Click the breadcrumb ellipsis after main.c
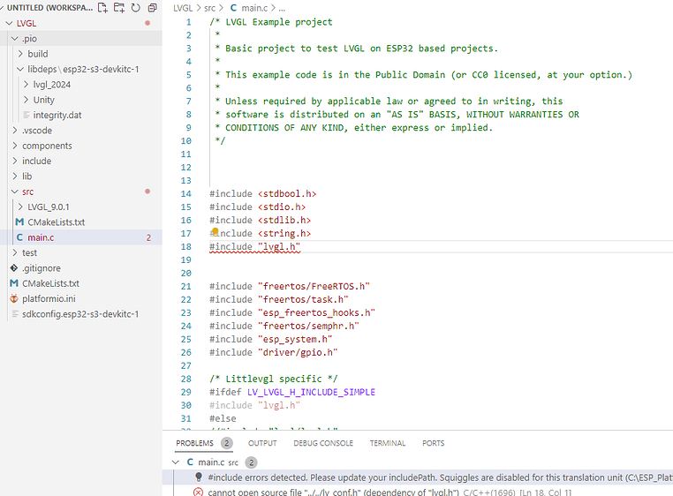This screenshot has width=673, height=496. [x=282, y=8]
